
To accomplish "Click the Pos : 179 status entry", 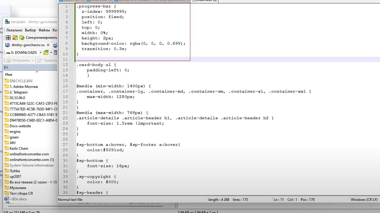I will click(x=308, y=200).
